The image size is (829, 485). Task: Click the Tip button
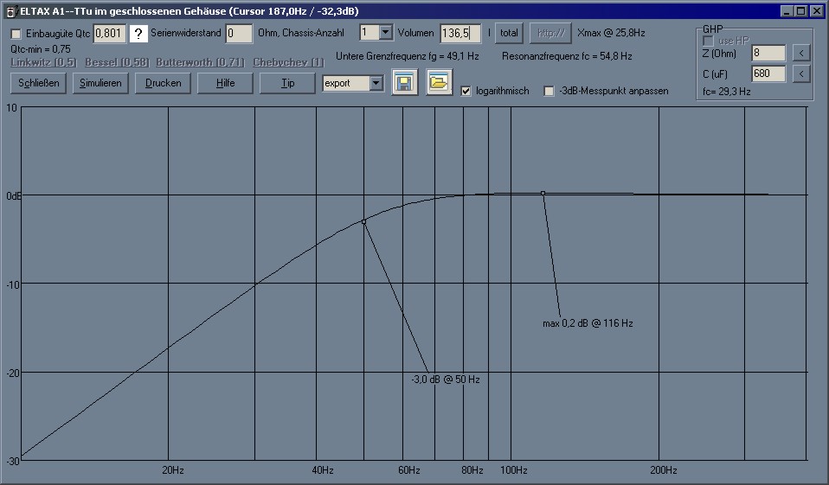[287, 83]
